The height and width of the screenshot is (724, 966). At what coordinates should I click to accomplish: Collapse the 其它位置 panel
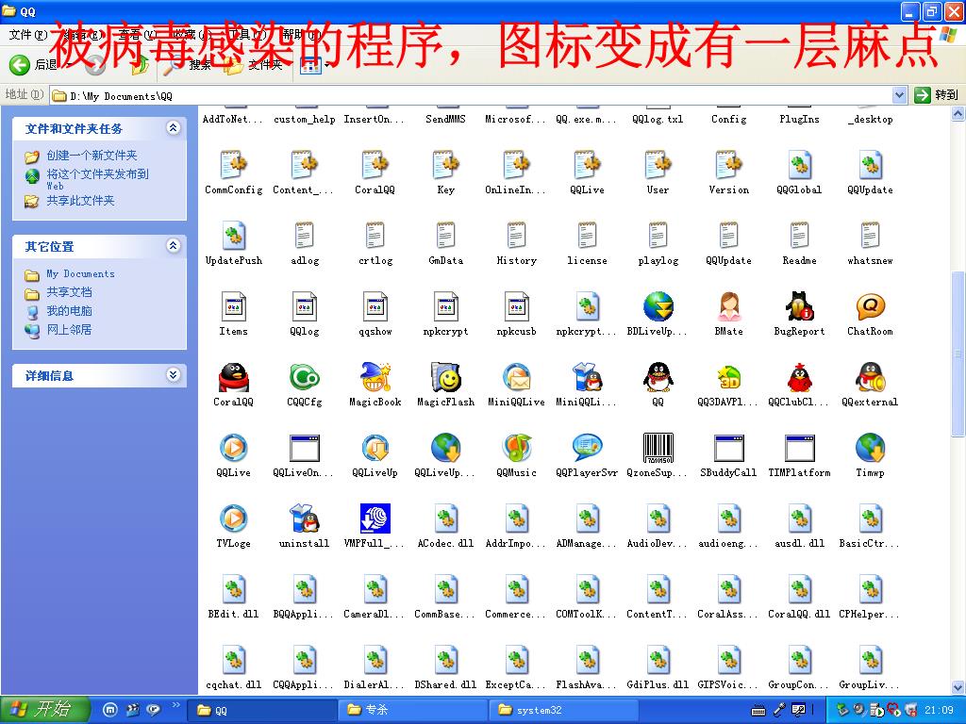174,246
